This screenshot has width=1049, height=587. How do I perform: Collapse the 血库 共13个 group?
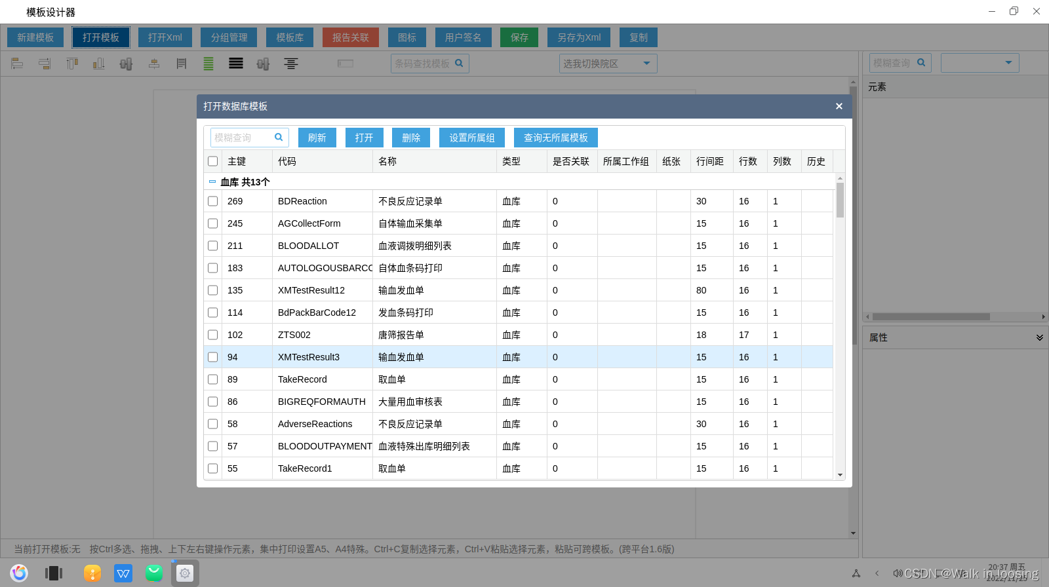coord(212,181)
